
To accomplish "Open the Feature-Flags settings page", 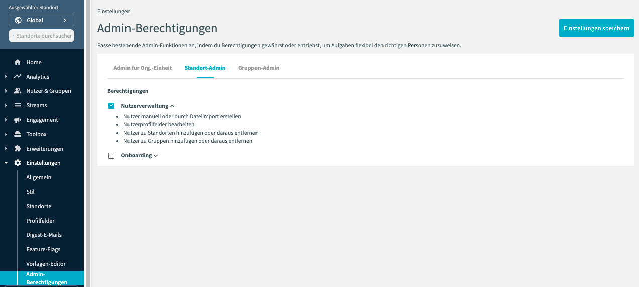I will point(43,249).
